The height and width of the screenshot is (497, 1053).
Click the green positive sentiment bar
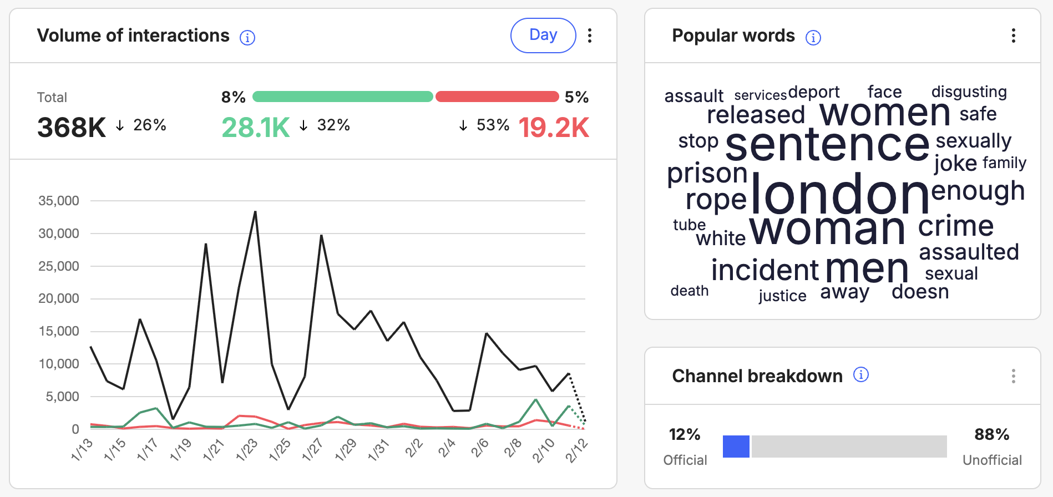coord(342,97)
